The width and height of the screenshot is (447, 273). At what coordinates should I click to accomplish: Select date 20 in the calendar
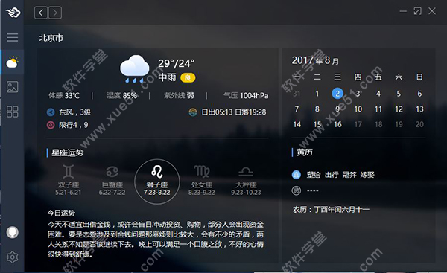pyautogui.click(x=419, y=124)
